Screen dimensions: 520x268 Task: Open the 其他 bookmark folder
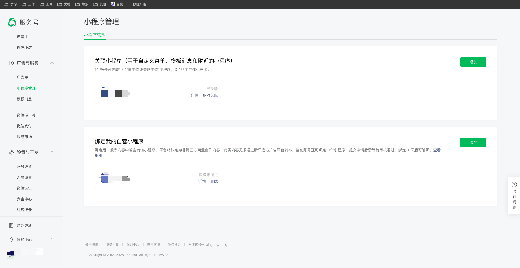coord(100,4)
